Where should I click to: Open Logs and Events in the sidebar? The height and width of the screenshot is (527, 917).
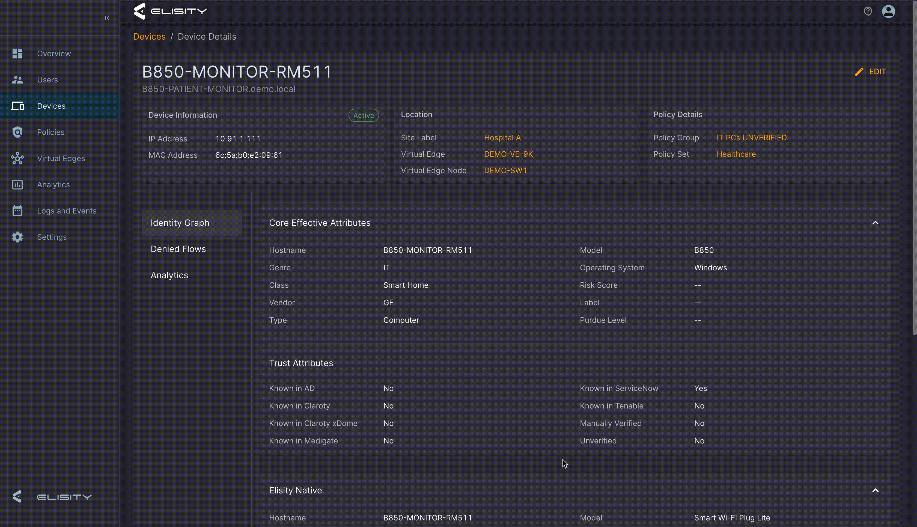pyautogui.click(x=60, y=211)
